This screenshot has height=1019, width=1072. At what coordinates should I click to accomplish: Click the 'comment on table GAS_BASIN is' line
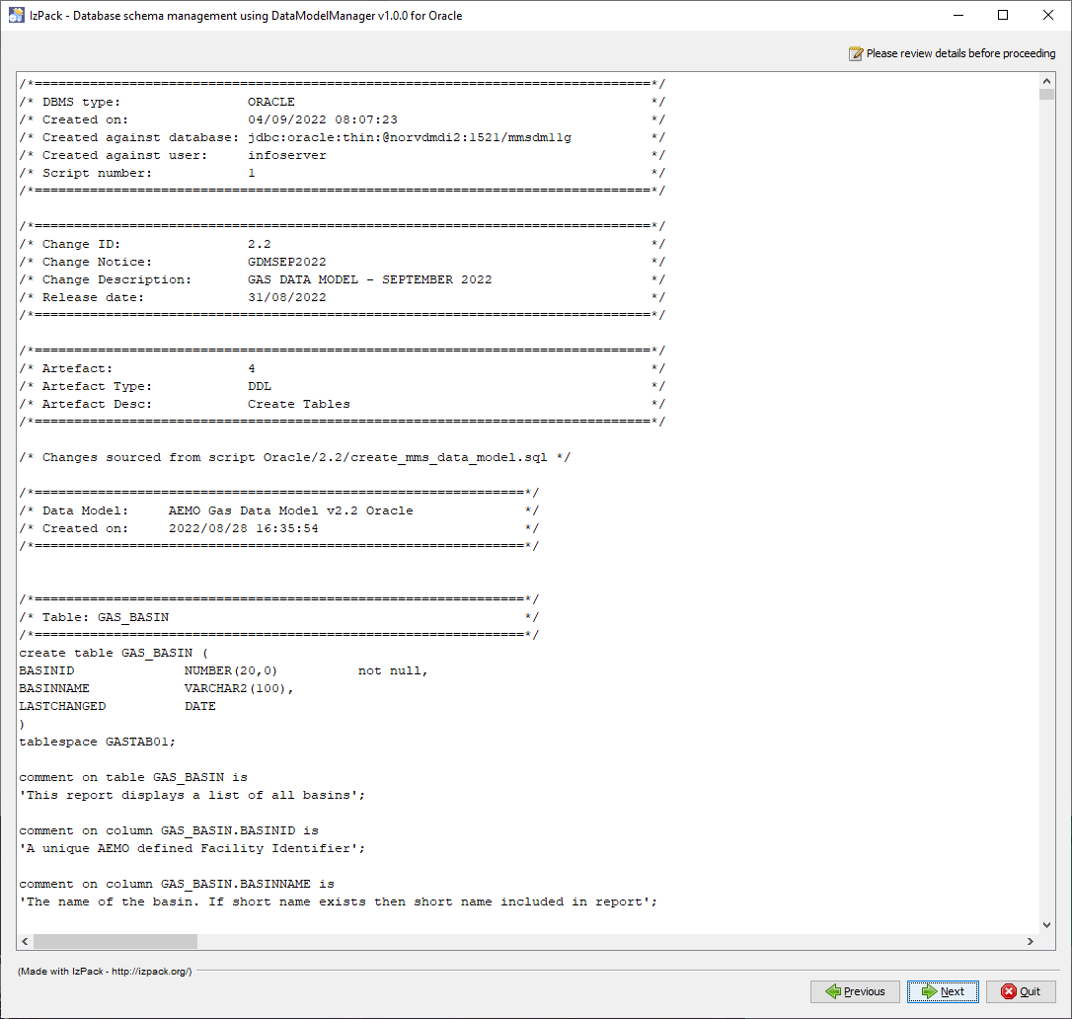[x=132, y=777]
